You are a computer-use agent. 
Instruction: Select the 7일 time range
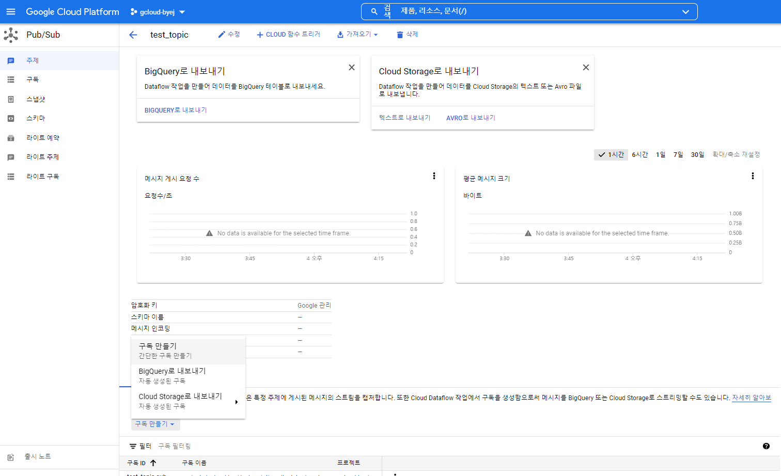pyautogui.click(x=678, y=154)
